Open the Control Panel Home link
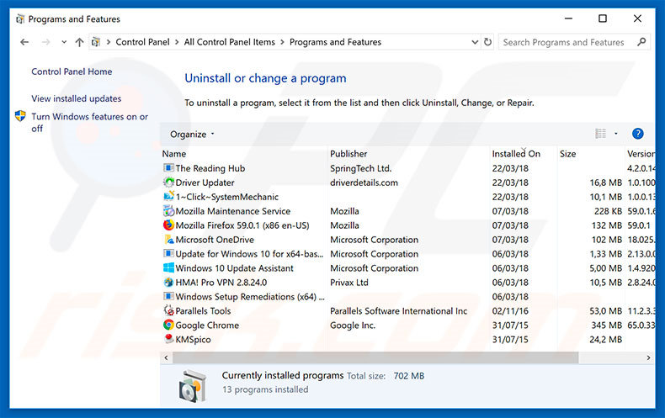This screenshot has width=665, height=418. point(72,71)
